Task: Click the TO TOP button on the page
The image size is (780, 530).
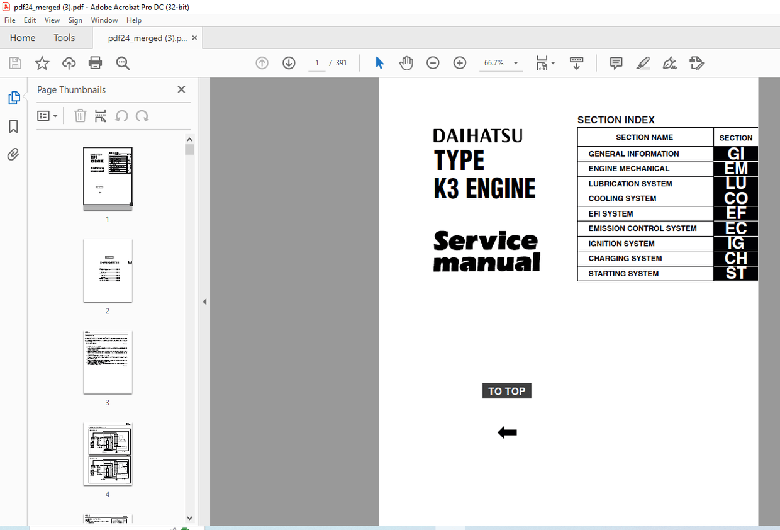Action: 506,391
